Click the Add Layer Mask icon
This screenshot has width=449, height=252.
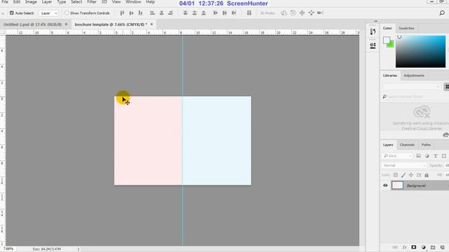(414, 247)
